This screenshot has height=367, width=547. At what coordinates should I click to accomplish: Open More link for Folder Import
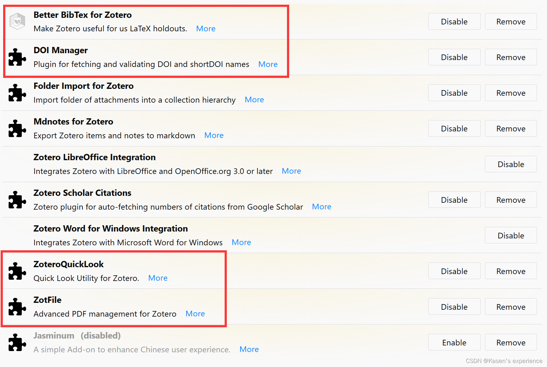254,99
